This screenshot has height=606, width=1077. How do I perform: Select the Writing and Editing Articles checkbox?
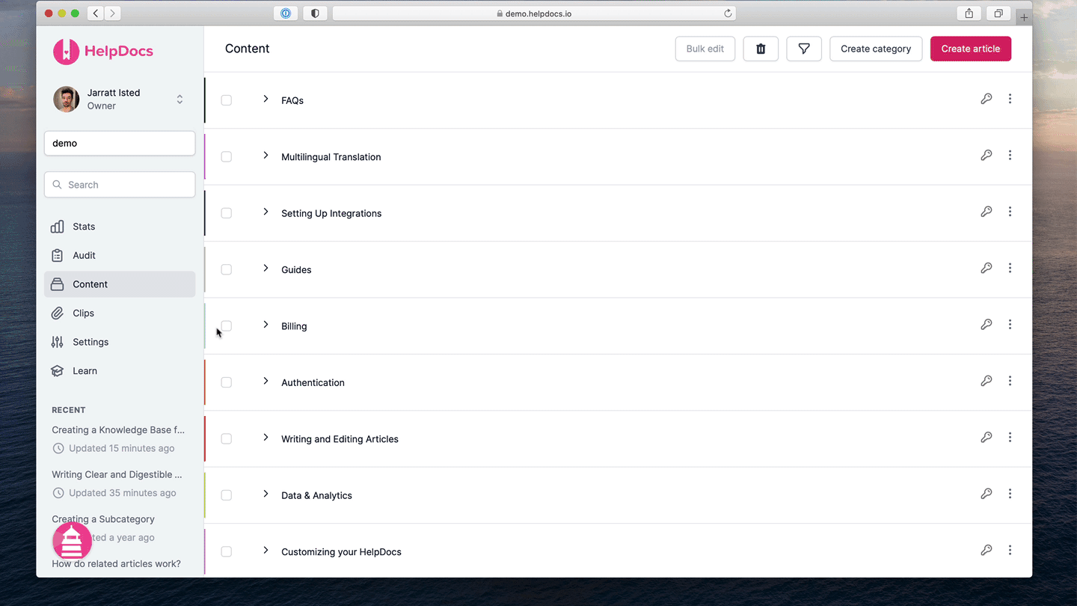[226, 439]
